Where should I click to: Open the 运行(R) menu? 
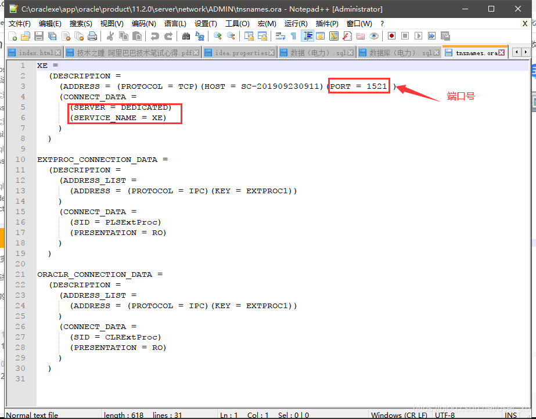[x=296, y=24]
